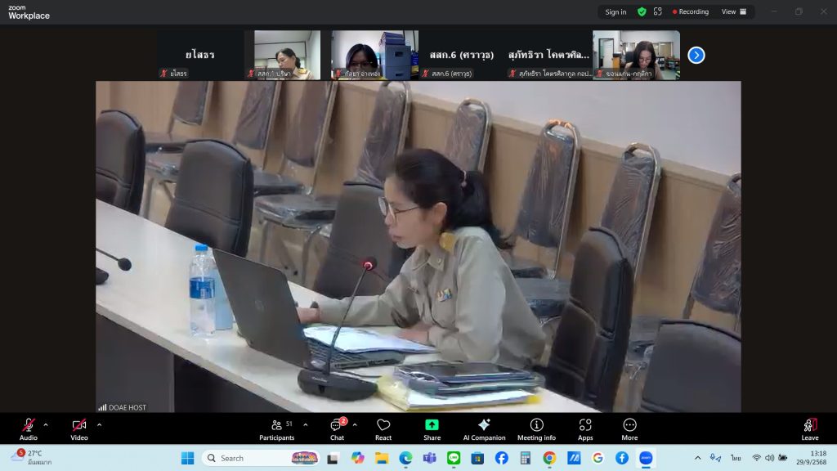Open AI Companion
The width and height of the screenshot is (837, 471).
coord(484,428)
